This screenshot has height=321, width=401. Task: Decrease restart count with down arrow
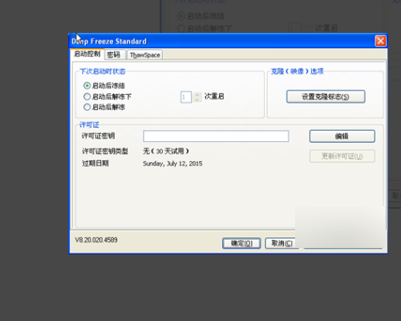pos(197,100)
